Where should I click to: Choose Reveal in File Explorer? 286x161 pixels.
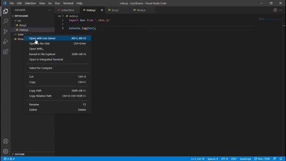coord(58,54)
